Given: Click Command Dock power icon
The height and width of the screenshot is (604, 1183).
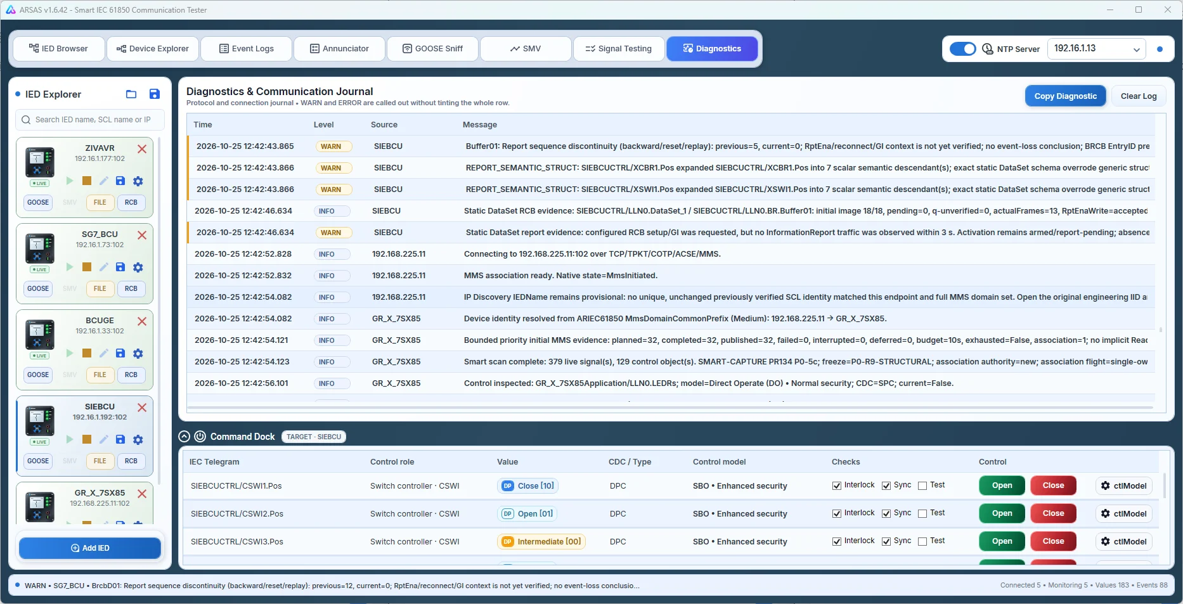Looking at the screenshot, I should click(x=200, y=437).
